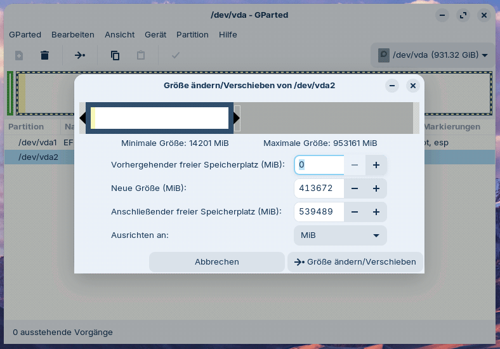Viewport: 500px width, 349px height.
Task: Open the Ausrichten an MiB dropdown
Action: 340,235
